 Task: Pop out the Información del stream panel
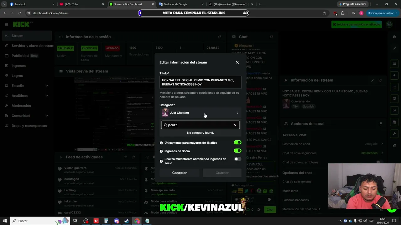[380, 80]
